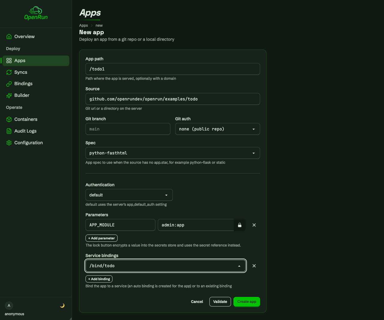Viewport: 384px width, 320px height.
Task: Open Bindings in the sidebar
Action: [x=36, y=84]
